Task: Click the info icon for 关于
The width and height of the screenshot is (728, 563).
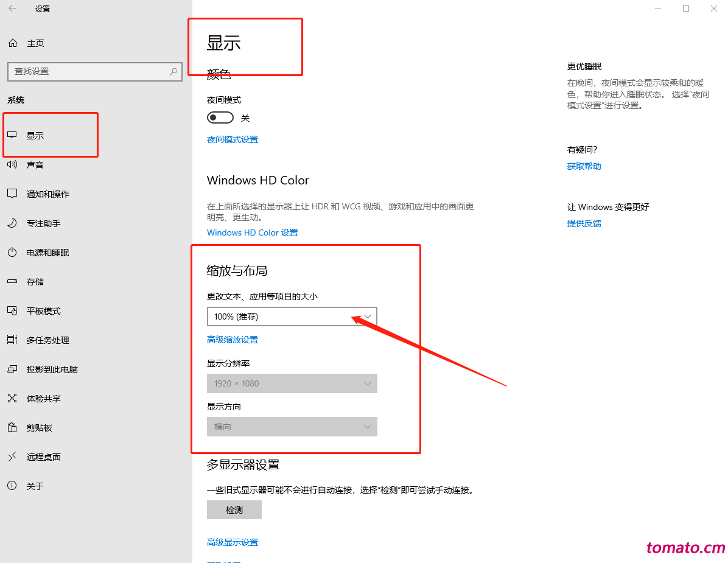Action: [x=12, y=486]
